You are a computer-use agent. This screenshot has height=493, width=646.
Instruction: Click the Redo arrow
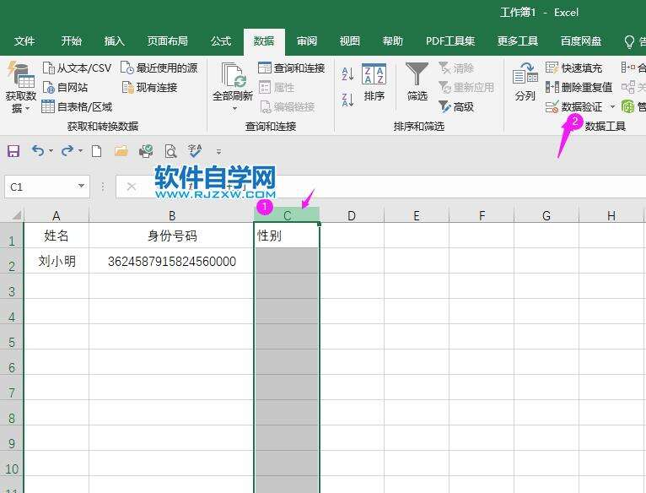point(67,151)
